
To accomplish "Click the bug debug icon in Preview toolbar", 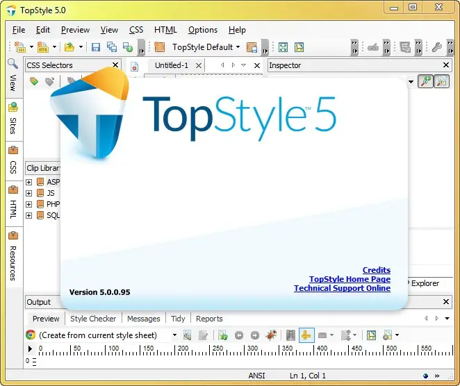I will coord(271,335).
